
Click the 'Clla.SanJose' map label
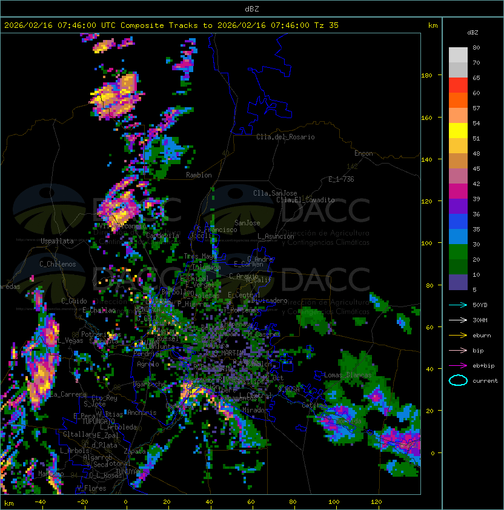coord(275,193)
